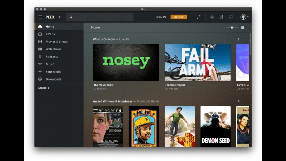The width and height of the screenshot is (286, 161).
Task: Next page arrow for Award Winners & Nominees
Action: coord(238,101)
